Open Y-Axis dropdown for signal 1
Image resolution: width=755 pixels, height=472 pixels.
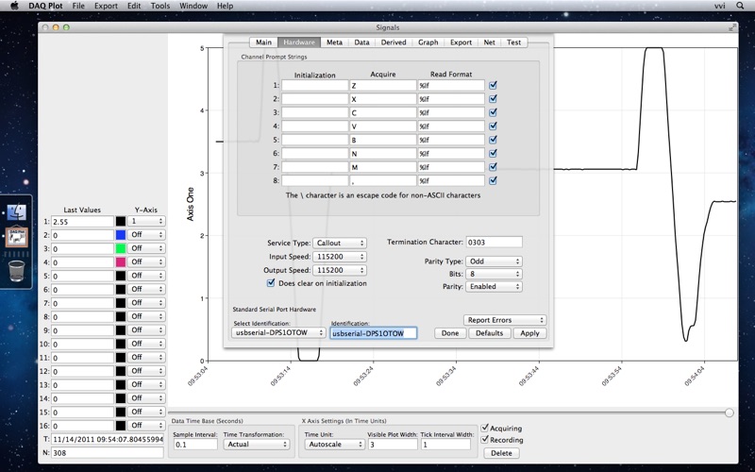[x=146, y=221]
